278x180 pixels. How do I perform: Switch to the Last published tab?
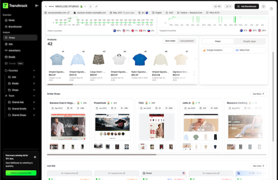(187, 41)
